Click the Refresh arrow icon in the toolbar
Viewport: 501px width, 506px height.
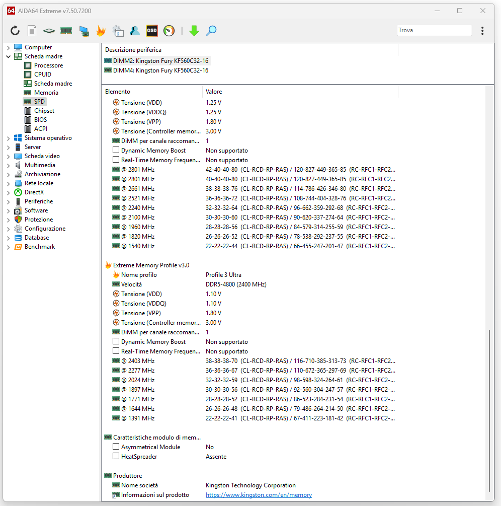15,31
